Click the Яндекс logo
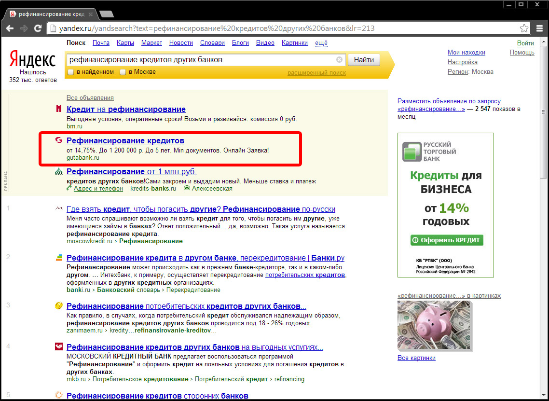Screen dimensions: 549x401 coord(32,59)
